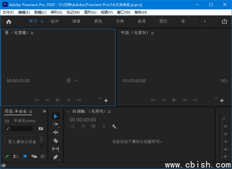The image size is (232, 169).
Task: Switch to 效果 workspace tab
Action: click(120, 21)
